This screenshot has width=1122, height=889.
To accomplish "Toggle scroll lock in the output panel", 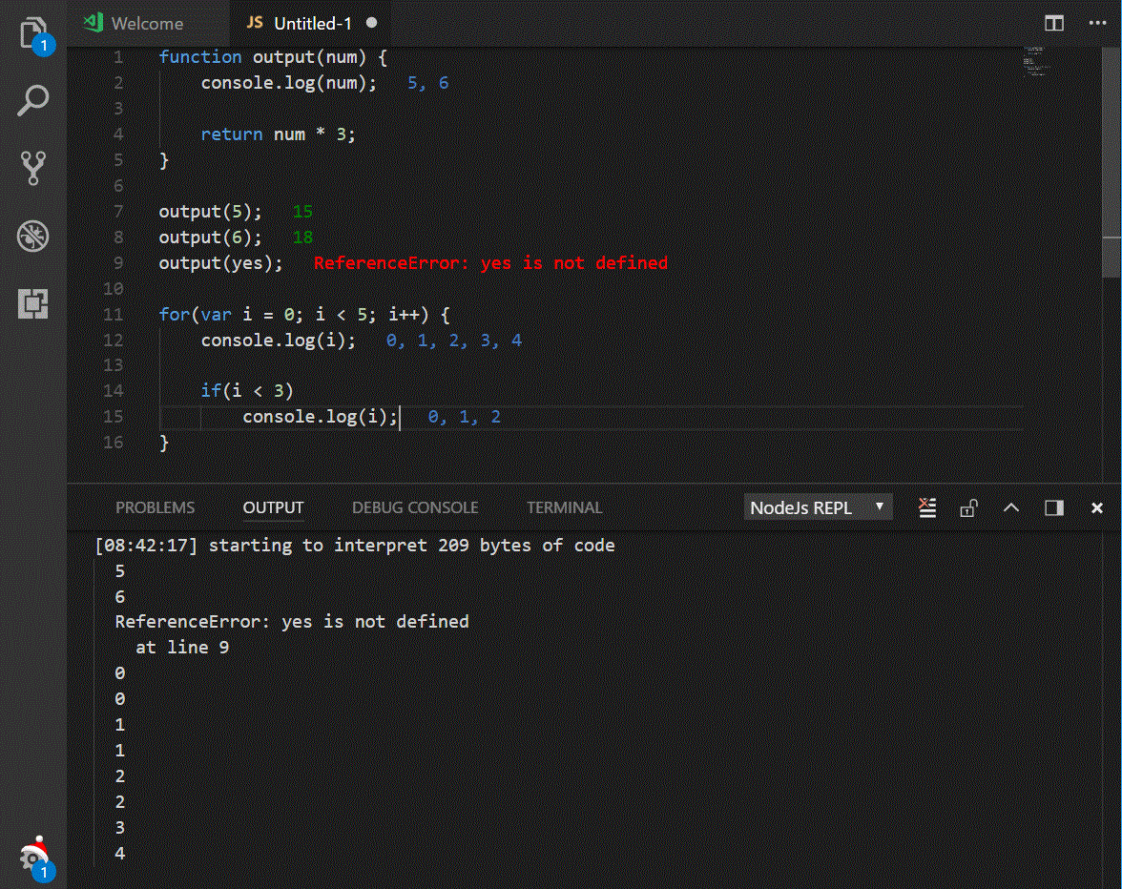I will point(968,507).
